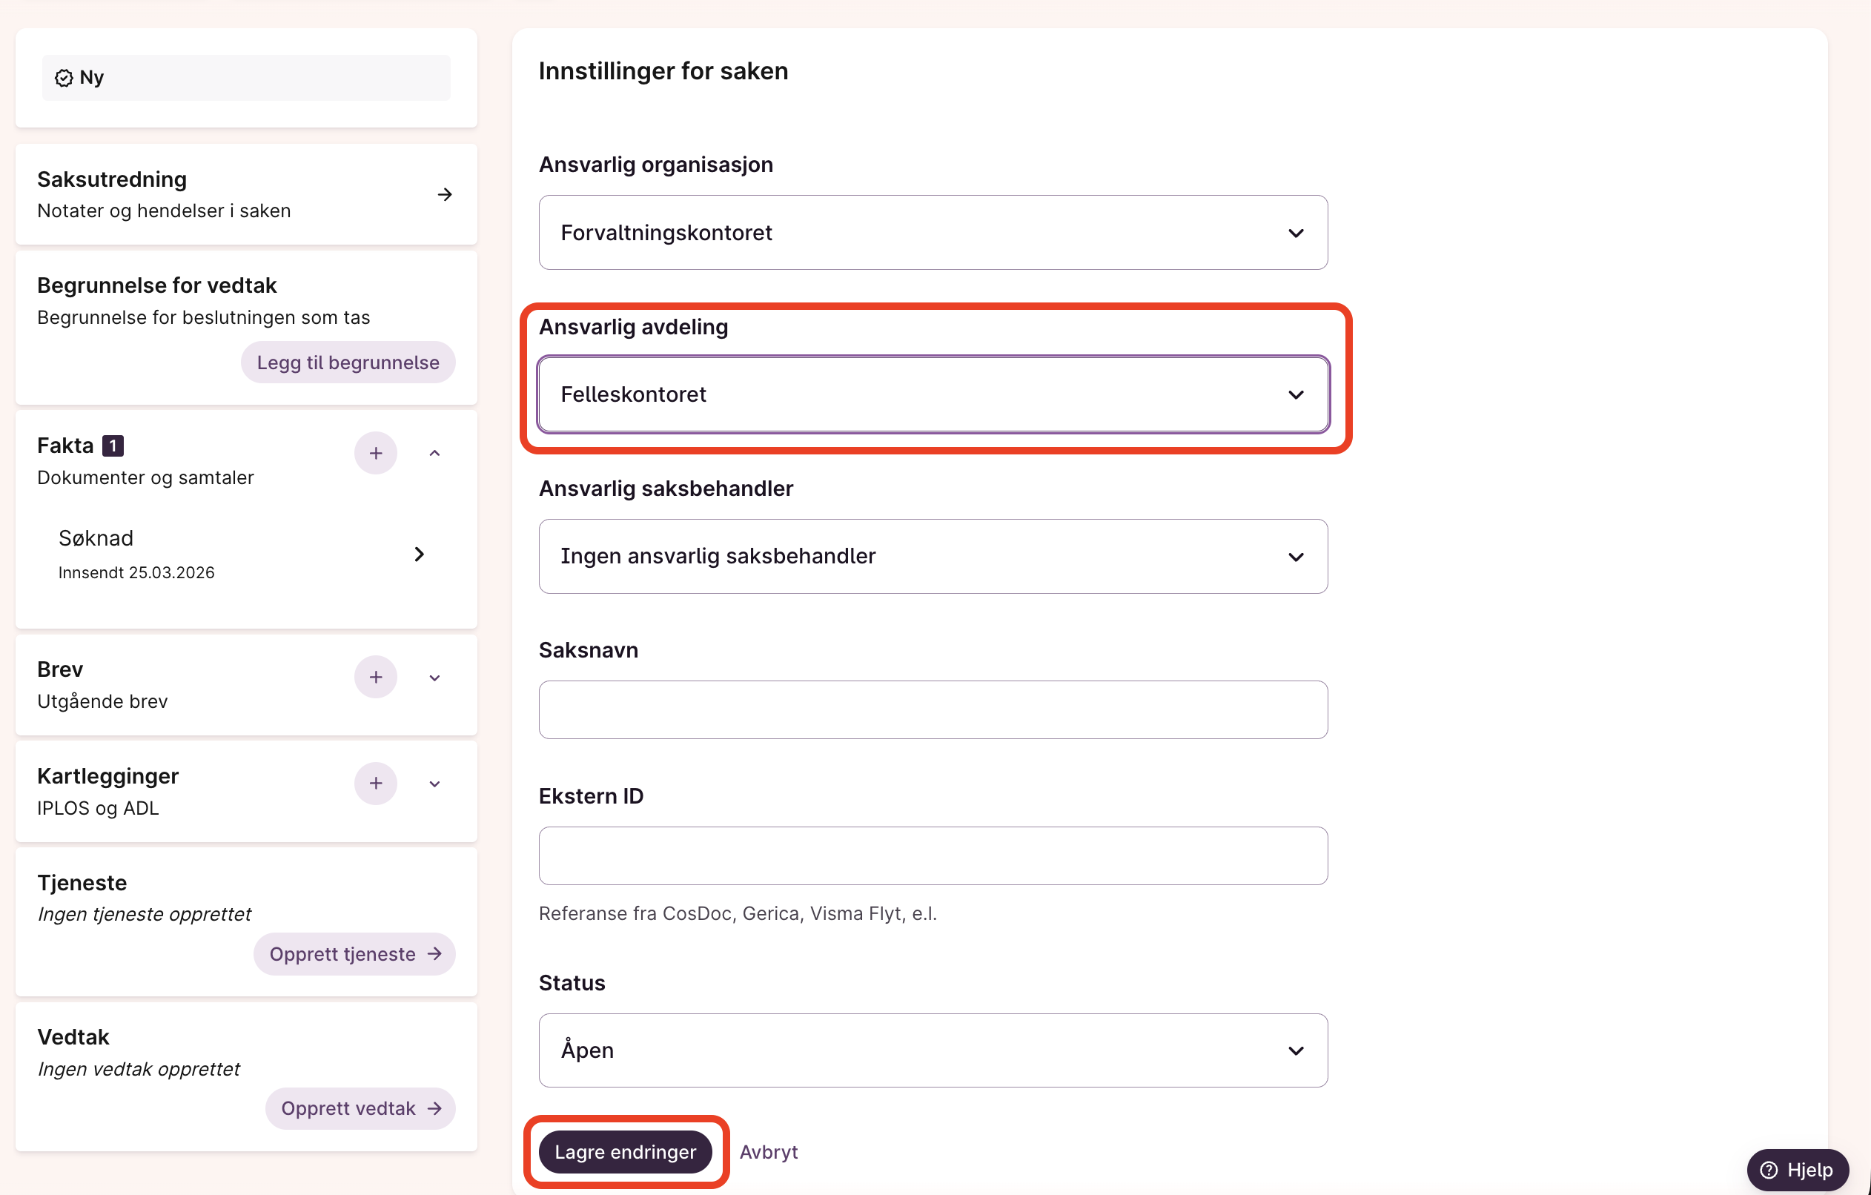This screenshot has width=1871, height=1195.
Task: Expand the Brev section
Action: pos(434,678)
